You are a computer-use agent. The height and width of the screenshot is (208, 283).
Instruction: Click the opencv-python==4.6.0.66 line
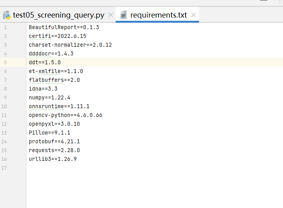[66, 115]
